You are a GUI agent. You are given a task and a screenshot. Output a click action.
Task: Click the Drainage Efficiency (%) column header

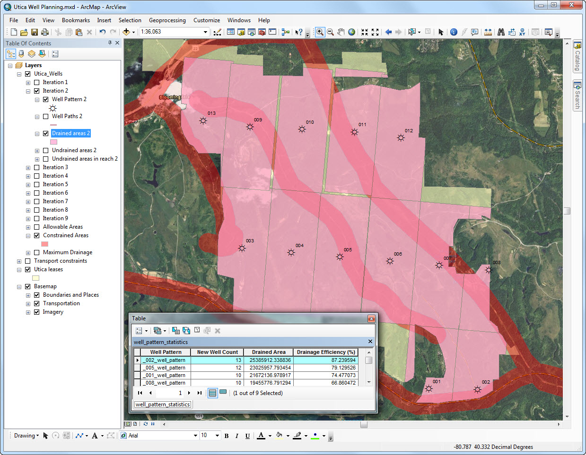325,352
